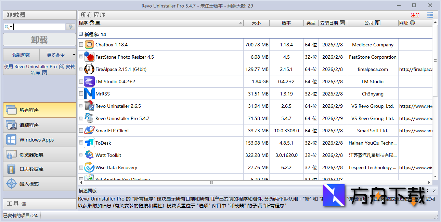This screenshot has height=222, width=441.
Task: Open the 工具 gear menu at bottom left
Action: pyautogui.click(x=24, y=204)
